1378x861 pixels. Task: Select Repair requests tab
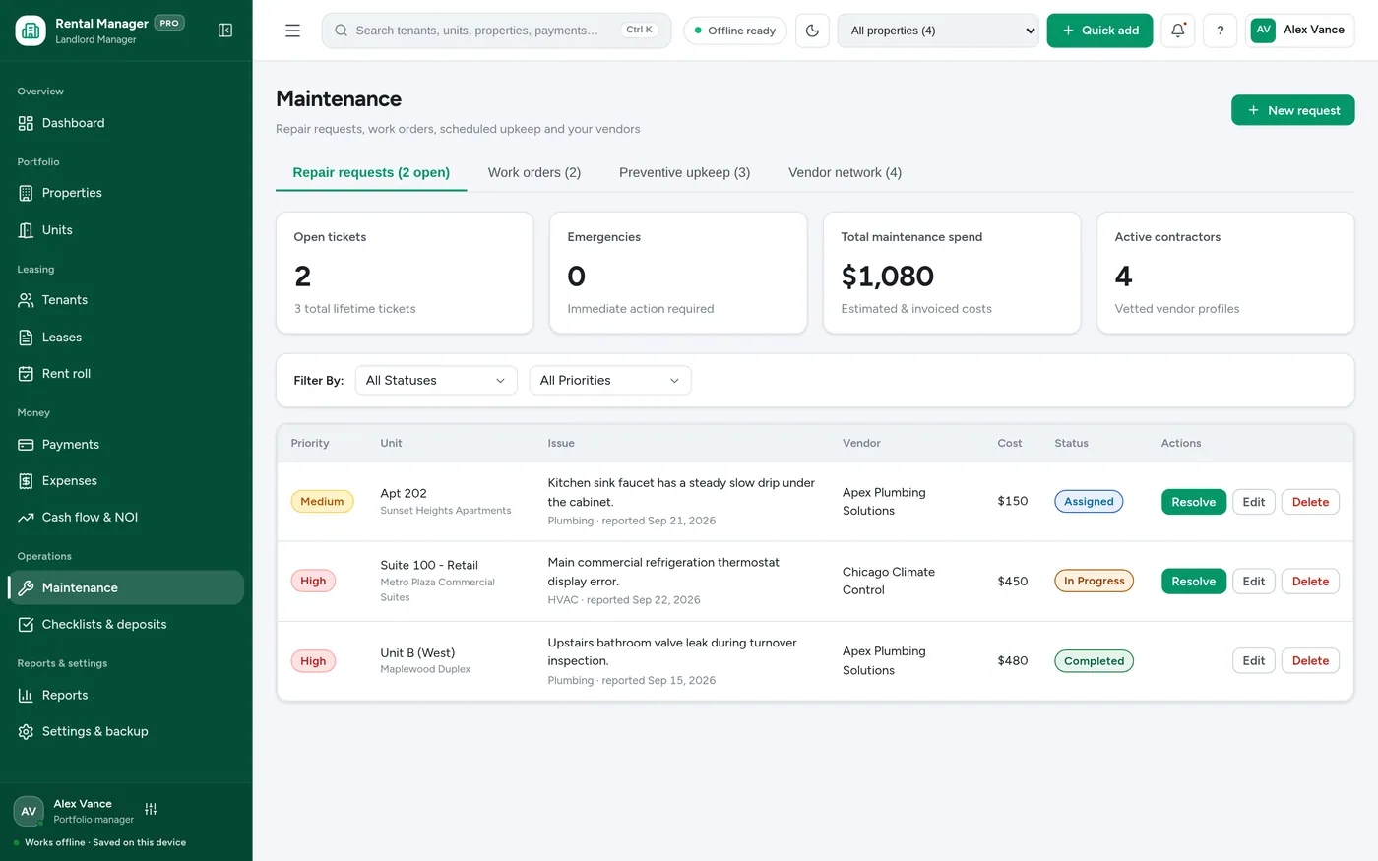[x=371, y=172]
